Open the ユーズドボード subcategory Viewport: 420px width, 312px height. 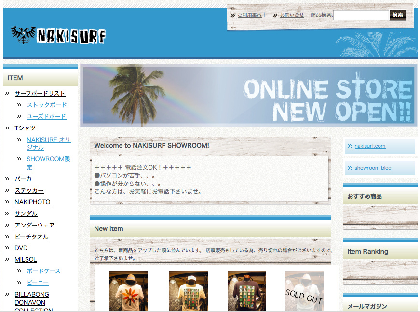(x=46, y=116)
